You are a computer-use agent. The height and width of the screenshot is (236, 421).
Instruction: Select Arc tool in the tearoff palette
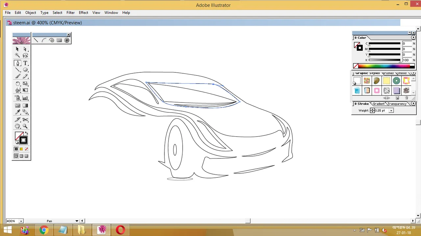click(x=44, y=40)
